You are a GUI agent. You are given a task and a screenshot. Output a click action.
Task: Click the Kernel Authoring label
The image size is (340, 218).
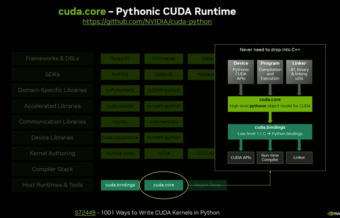click(53, 154)
